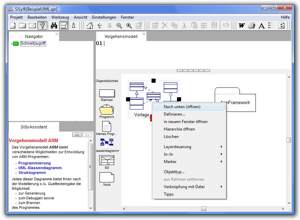Image resolution: width=300 pixels, height=220 pixels.
Task: Click the assistant back button <<
Action: [77, 135]
